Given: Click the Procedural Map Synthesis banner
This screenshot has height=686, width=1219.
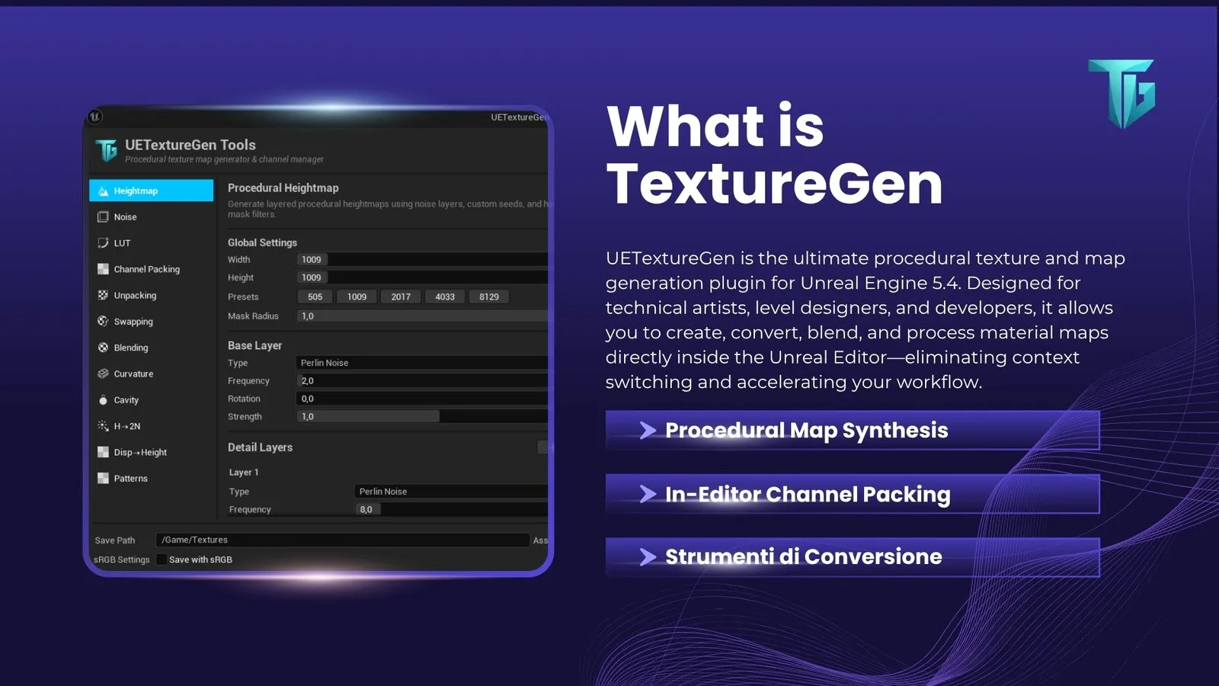Looking at the screenshot, I should pyautogui.click(x=853, y=431).
